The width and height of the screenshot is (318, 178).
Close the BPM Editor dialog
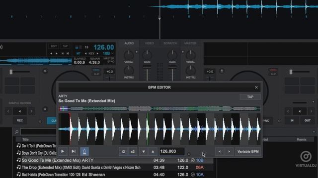coord(256,88)
